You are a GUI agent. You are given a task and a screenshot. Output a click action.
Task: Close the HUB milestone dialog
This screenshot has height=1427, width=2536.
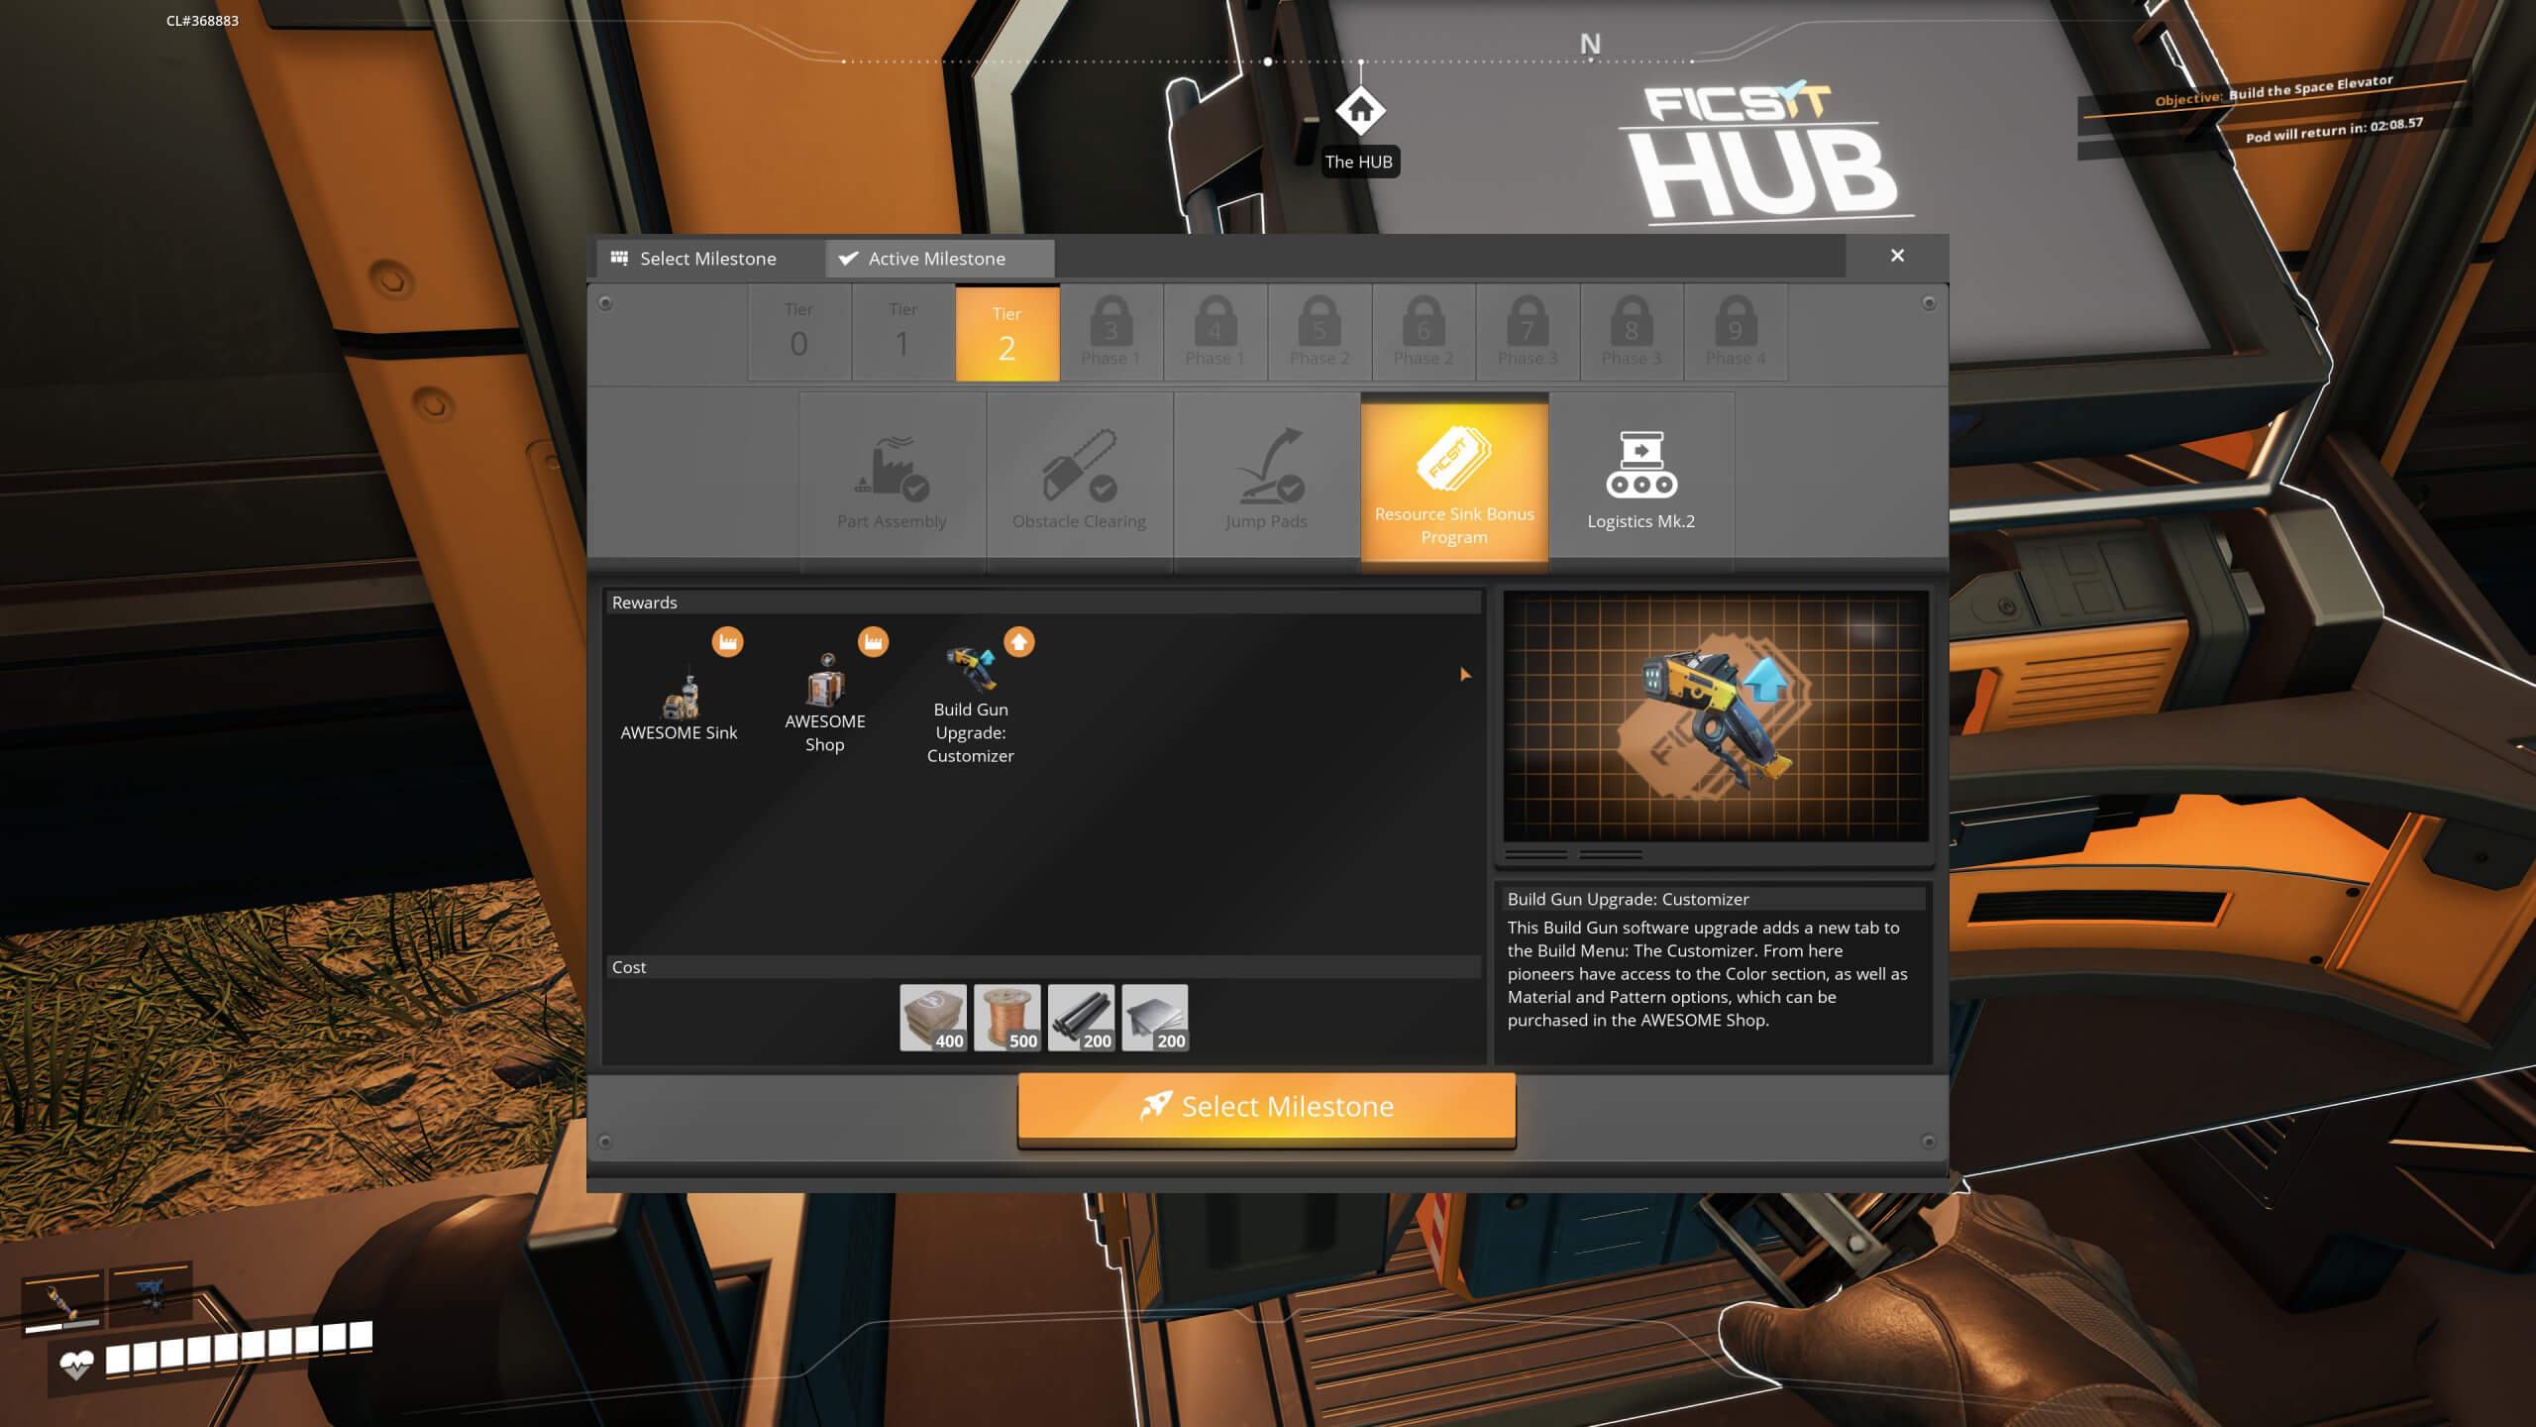[x=1898, y=256]
